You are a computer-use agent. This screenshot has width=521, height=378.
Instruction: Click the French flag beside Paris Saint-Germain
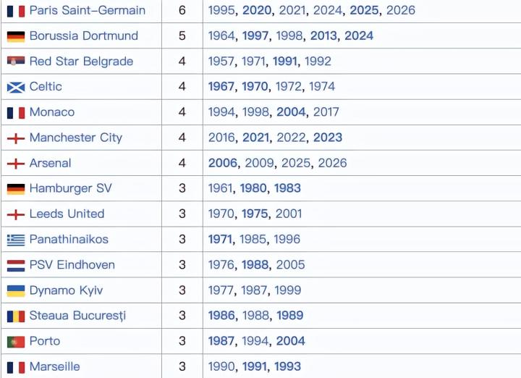16,11
